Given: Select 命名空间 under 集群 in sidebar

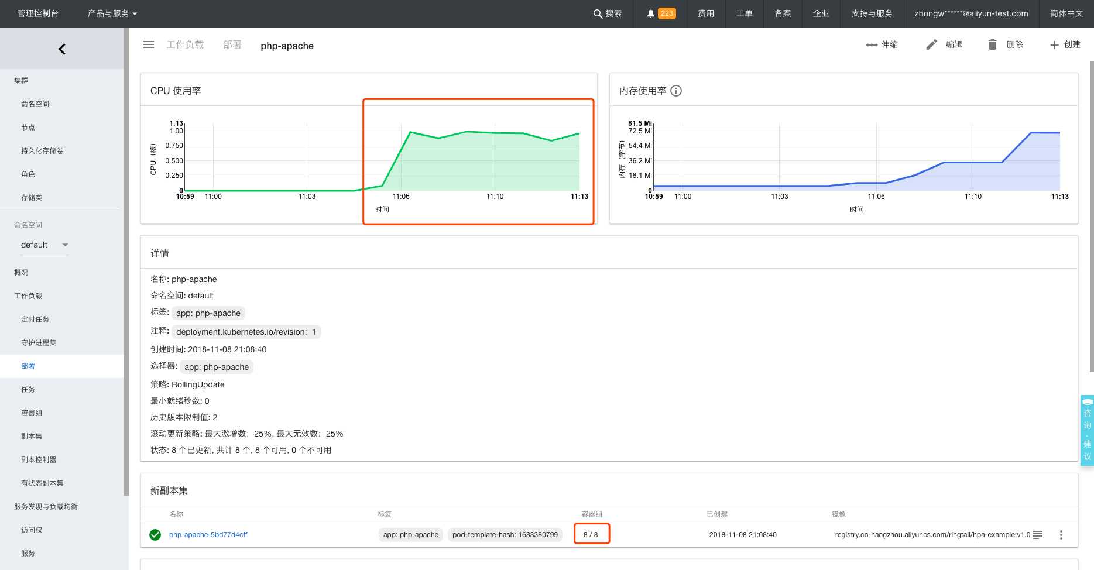Looking at the screenshot, I should pos(35,104).
